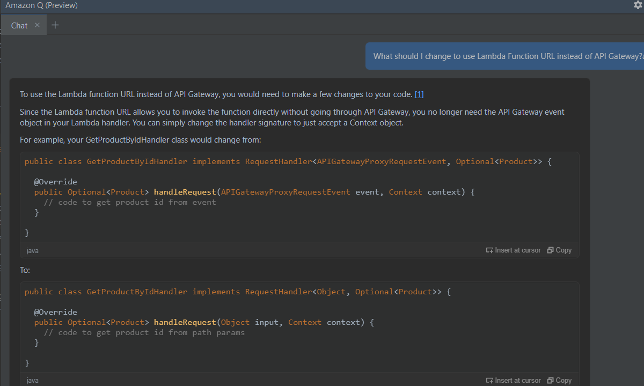Close the Chat tab
This screenshot has width=644, height=386.
(37, 25)
